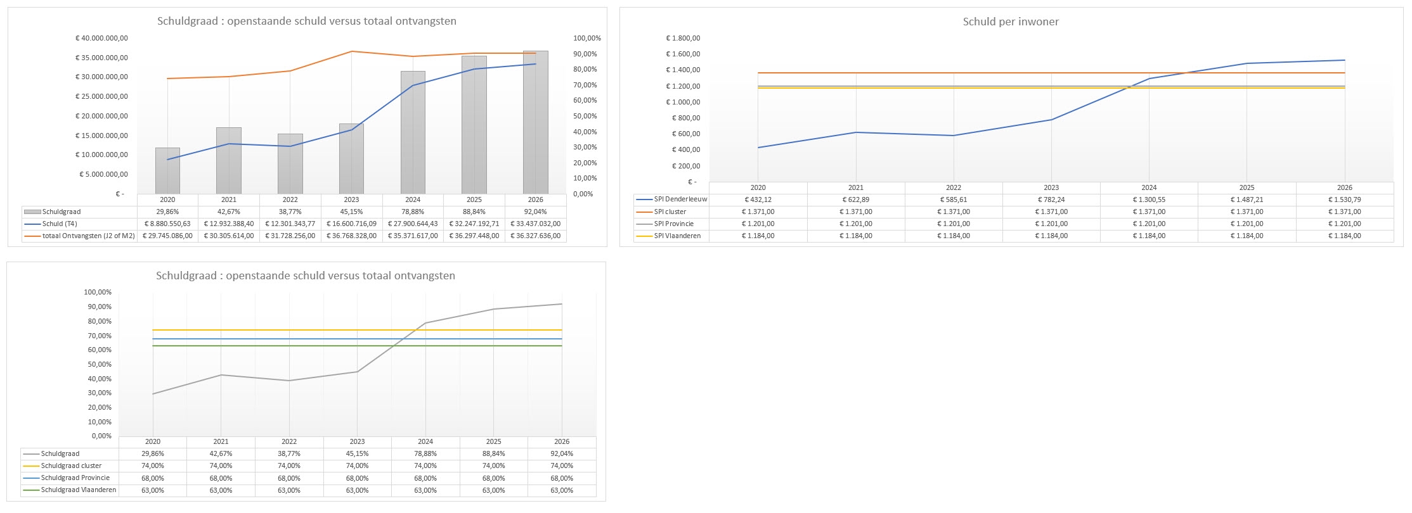Screen dimensions: 1412x513
Task: Select the "Schuld per inwoner" chart title
Action: pyautogui.click(x=1011, y=22)
